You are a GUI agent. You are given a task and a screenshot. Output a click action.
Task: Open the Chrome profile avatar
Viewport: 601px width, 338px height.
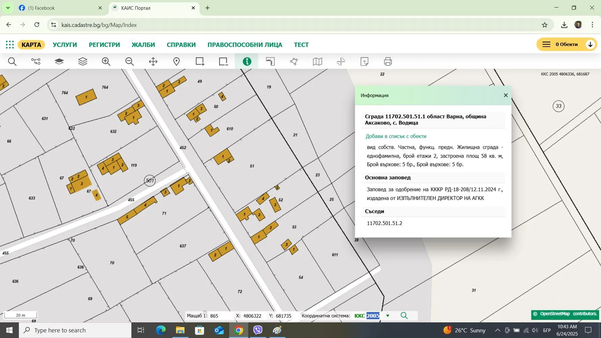click(578, 25)
